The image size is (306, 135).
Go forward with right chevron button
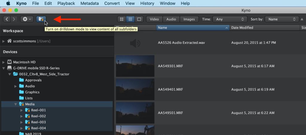pyautogui.click(x=14, y=19)
